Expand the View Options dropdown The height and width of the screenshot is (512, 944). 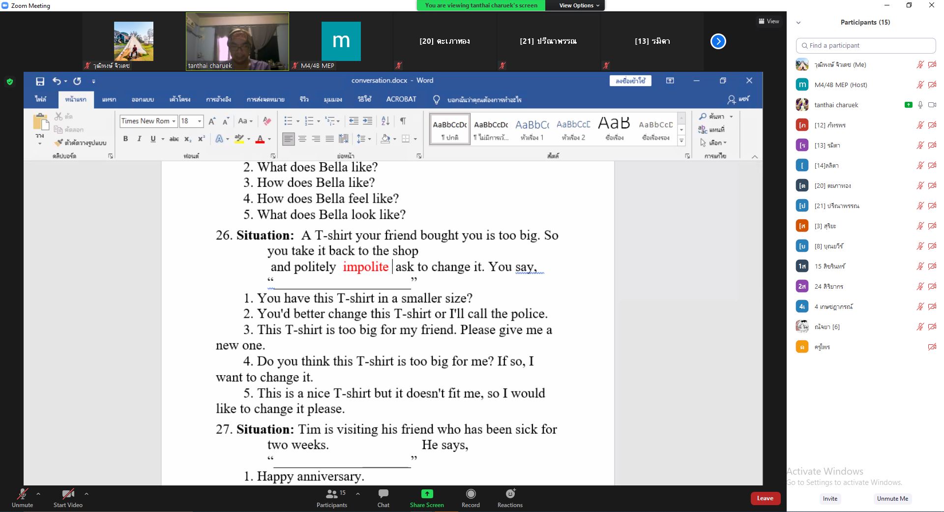point(579,5)
